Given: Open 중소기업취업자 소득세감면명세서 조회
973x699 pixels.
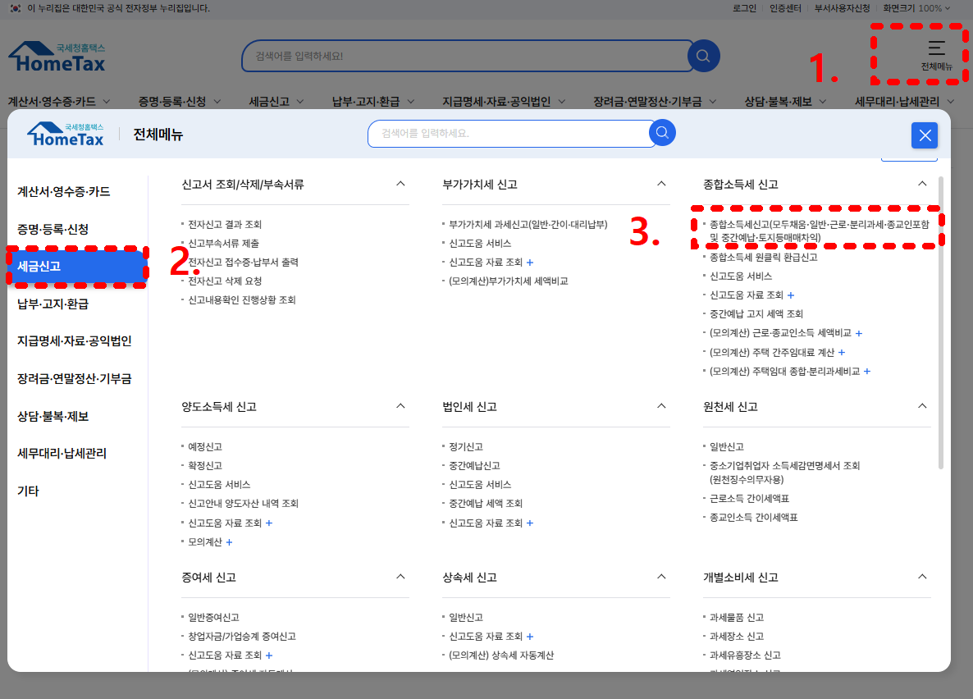Looking at the screenshot, I should pyautogui.click(x=784, y=473).
